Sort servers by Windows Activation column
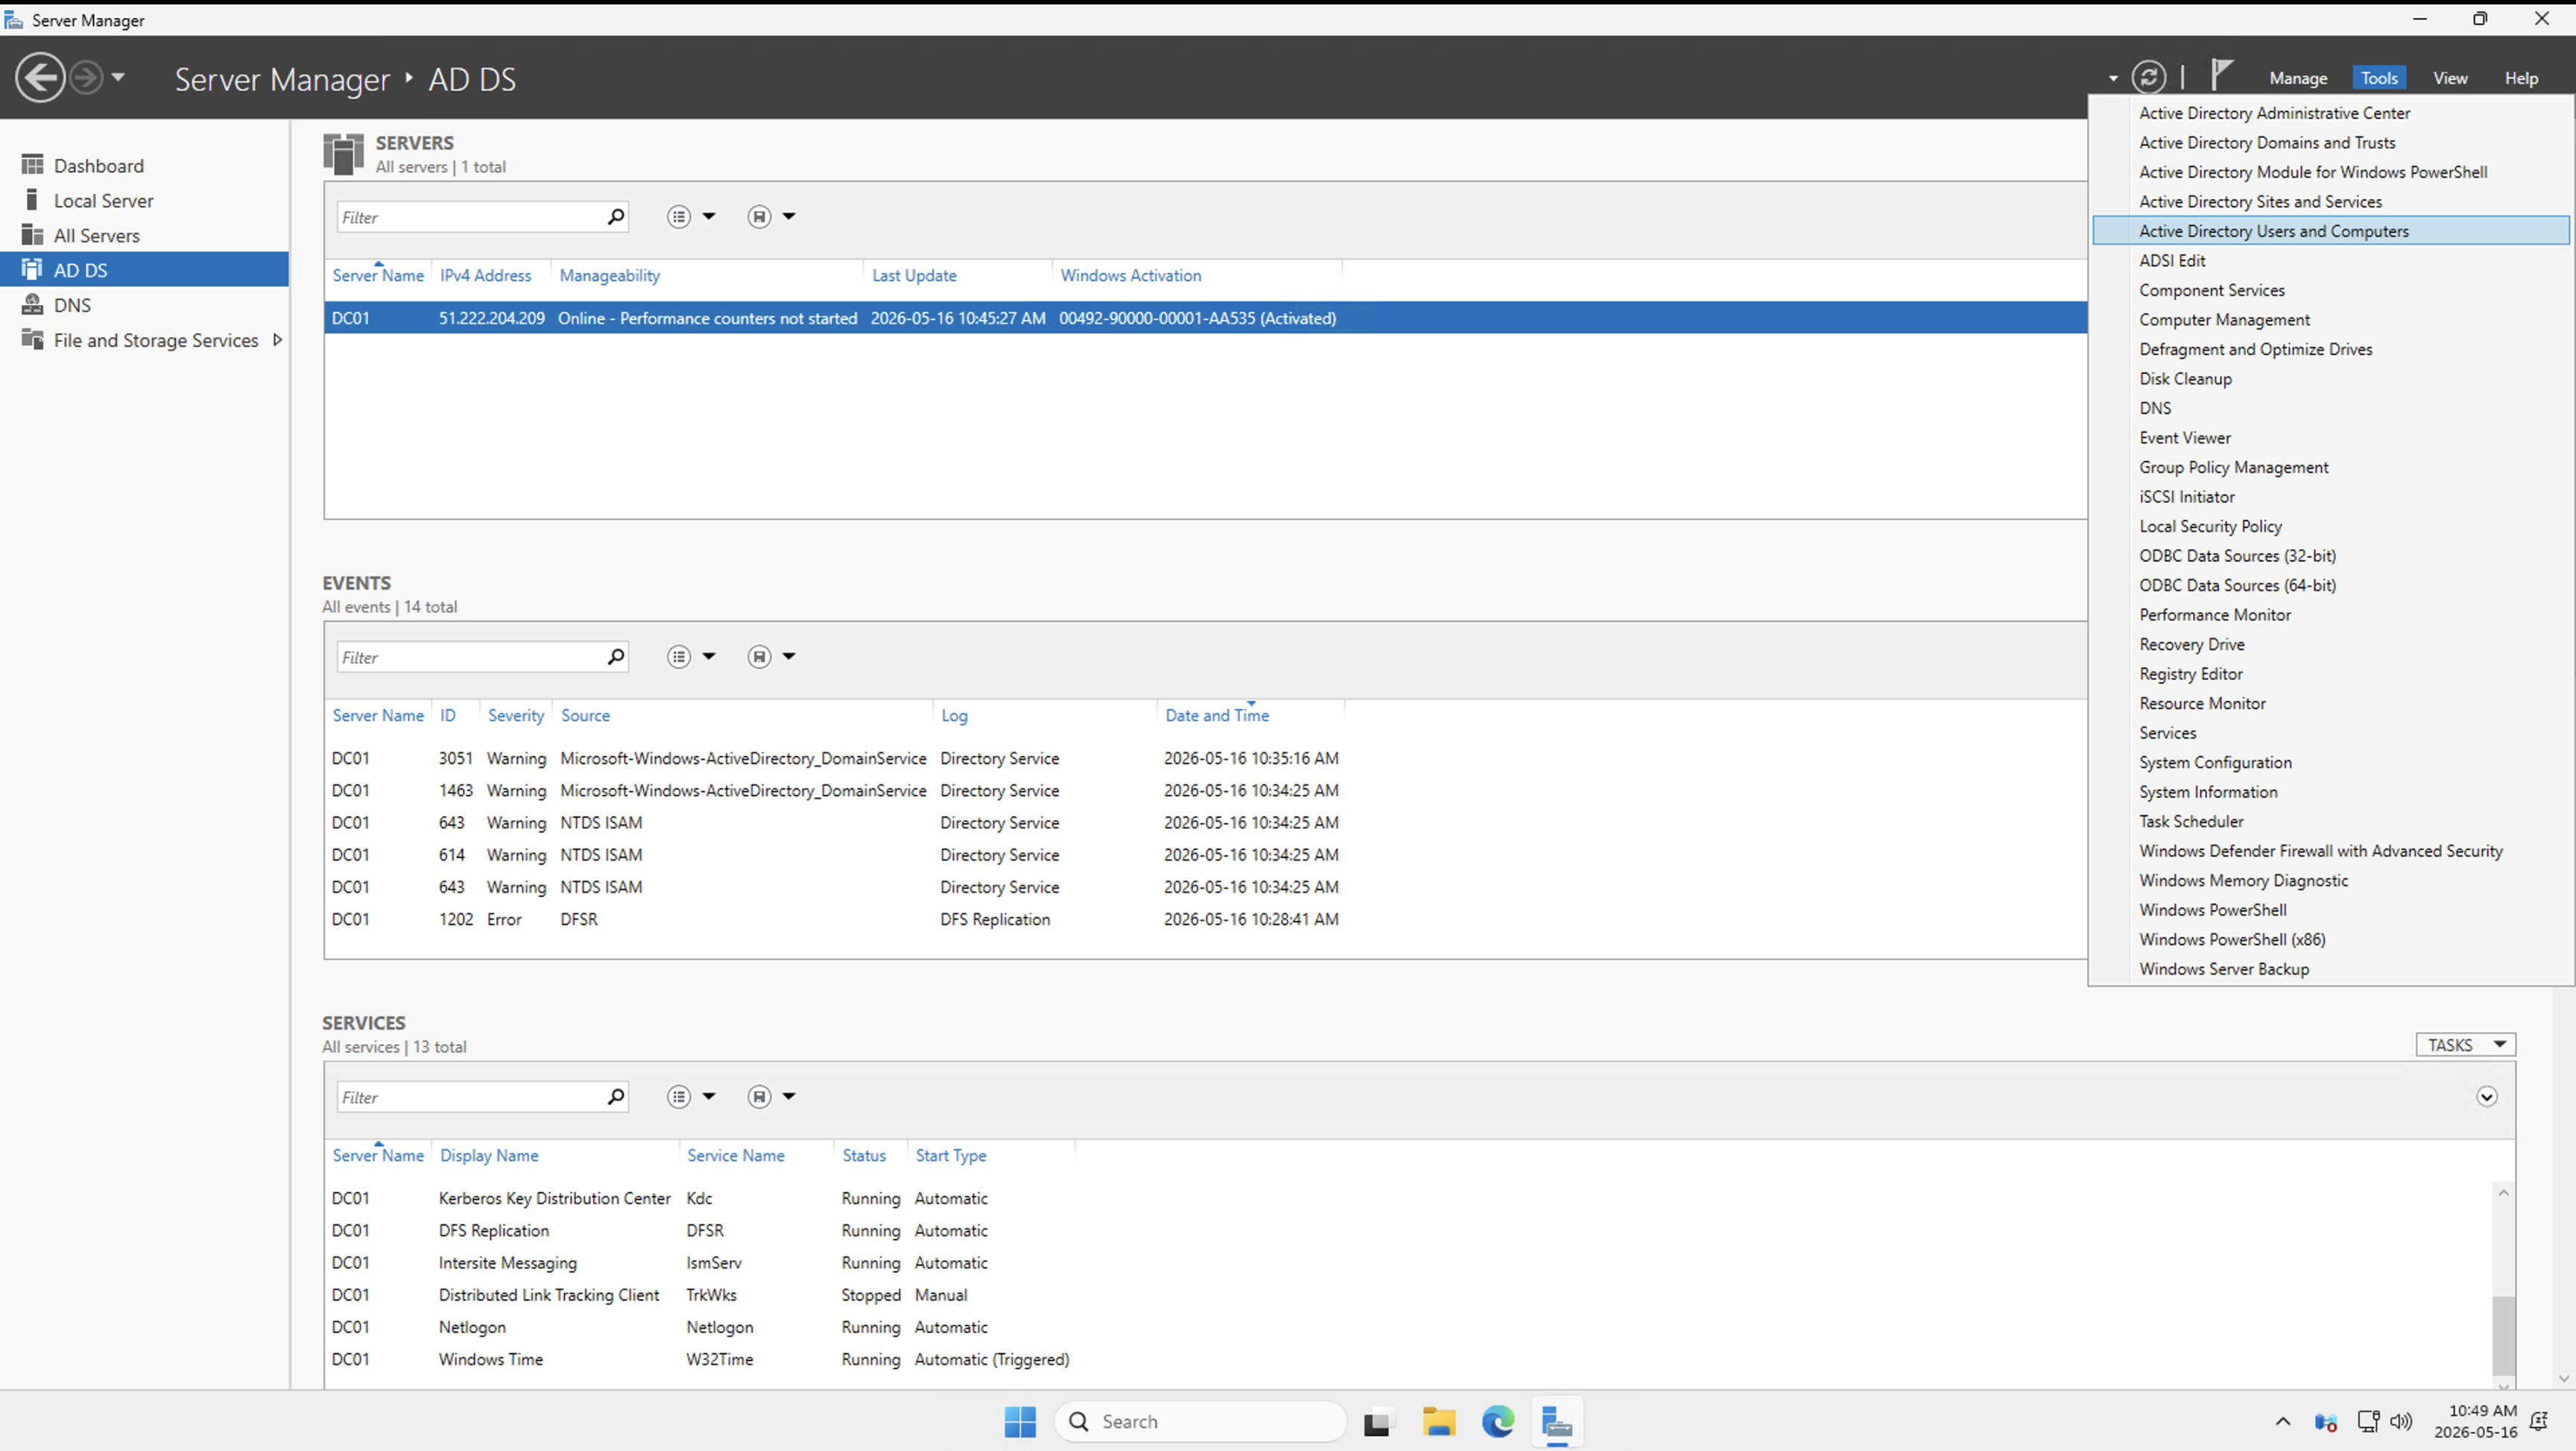The image size is (2576, 1451). (1131, 275)
